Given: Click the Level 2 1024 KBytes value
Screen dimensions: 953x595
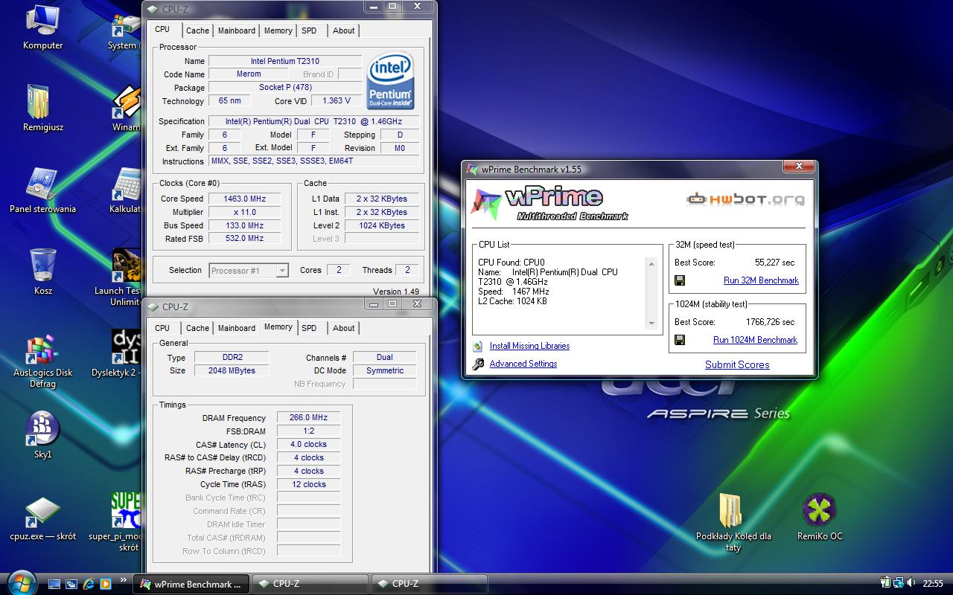Looking at the screenshot, I should pyautogui.click(x=380, y=225).
